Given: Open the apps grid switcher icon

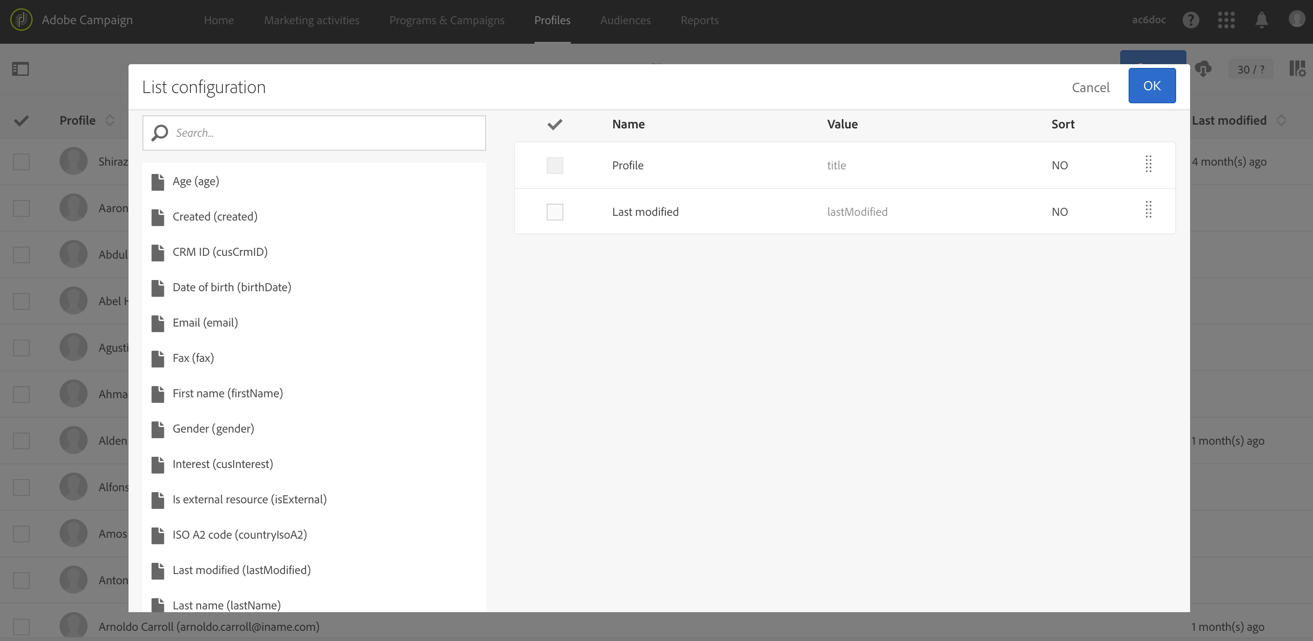Looking at the screenshot, I should click(x=1226, y=20).
